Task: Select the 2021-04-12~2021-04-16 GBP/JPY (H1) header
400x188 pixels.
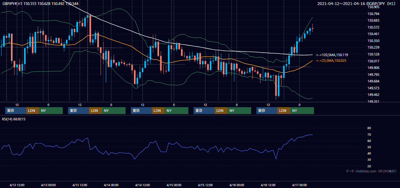Action: pos(357,3)
